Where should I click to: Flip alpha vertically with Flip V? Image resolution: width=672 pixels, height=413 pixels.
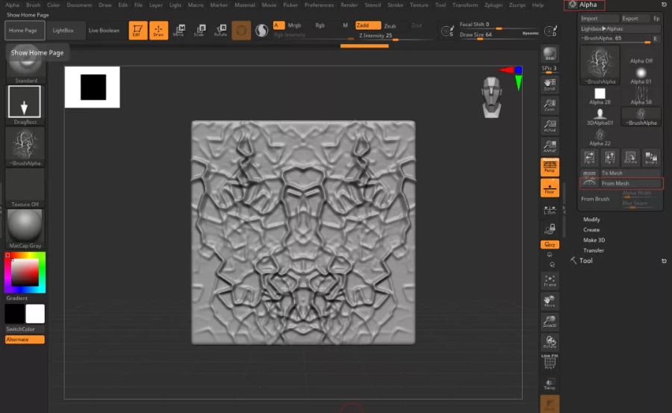(x=610, y=158)
